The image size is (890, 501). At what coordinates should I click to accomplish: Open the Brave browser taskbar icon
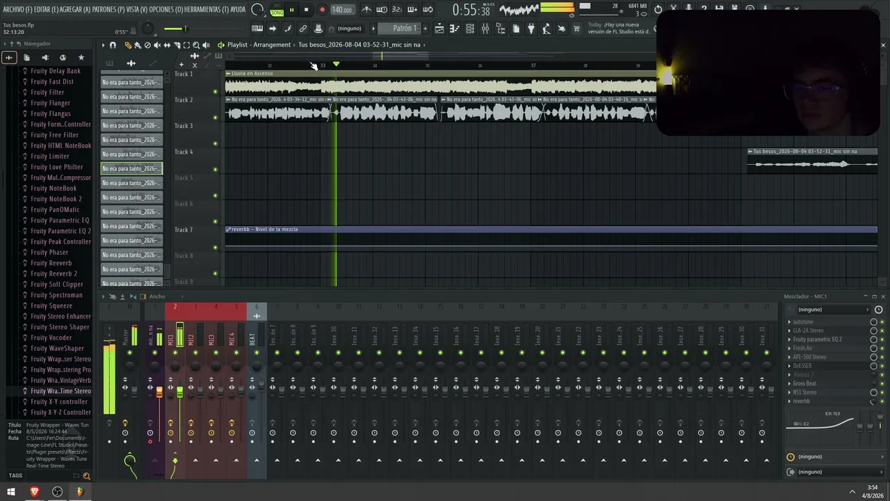[34, 491]
